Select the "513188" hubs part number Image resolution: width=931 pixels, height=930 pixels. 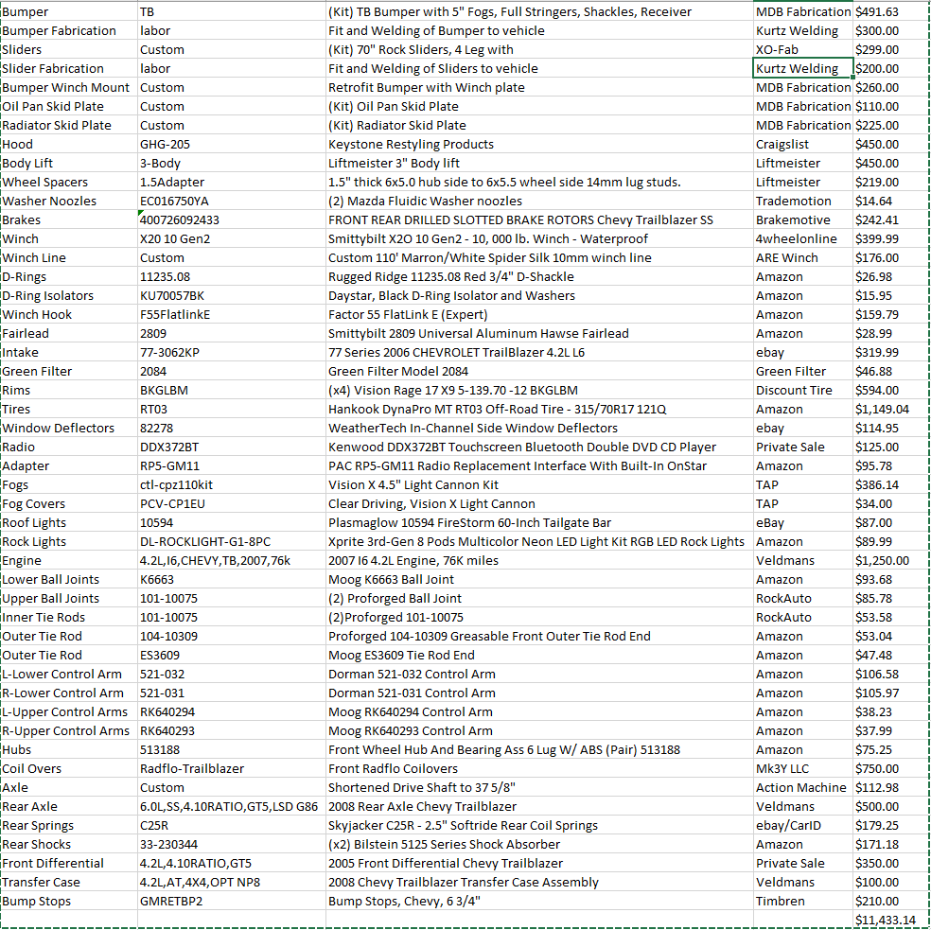(x=232, y=750)
